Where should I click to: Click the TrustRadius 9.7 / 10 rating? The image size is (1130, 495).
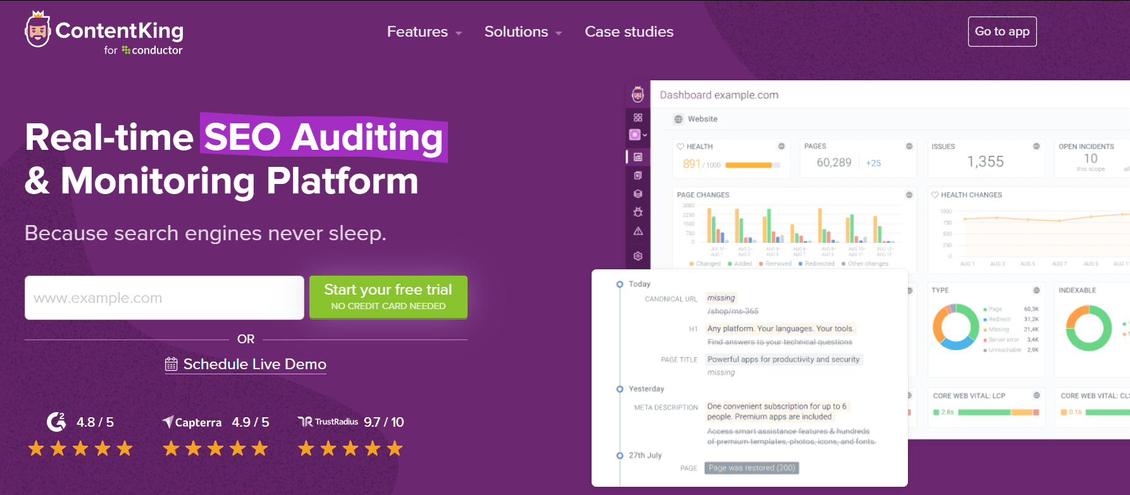(x=384, y=422)
